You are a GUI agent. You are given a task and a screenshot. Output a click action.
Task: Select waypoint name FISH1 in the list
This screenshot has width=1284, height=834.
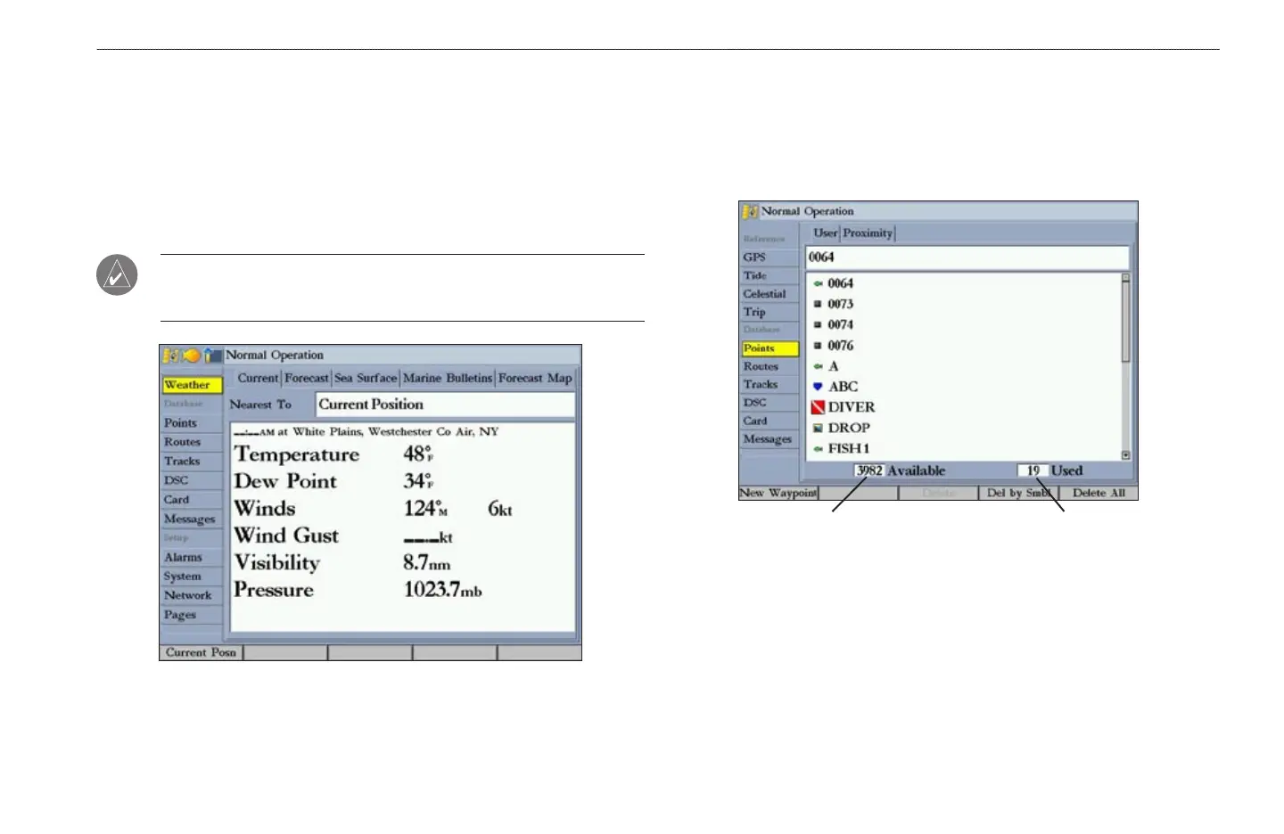[849, 448]
